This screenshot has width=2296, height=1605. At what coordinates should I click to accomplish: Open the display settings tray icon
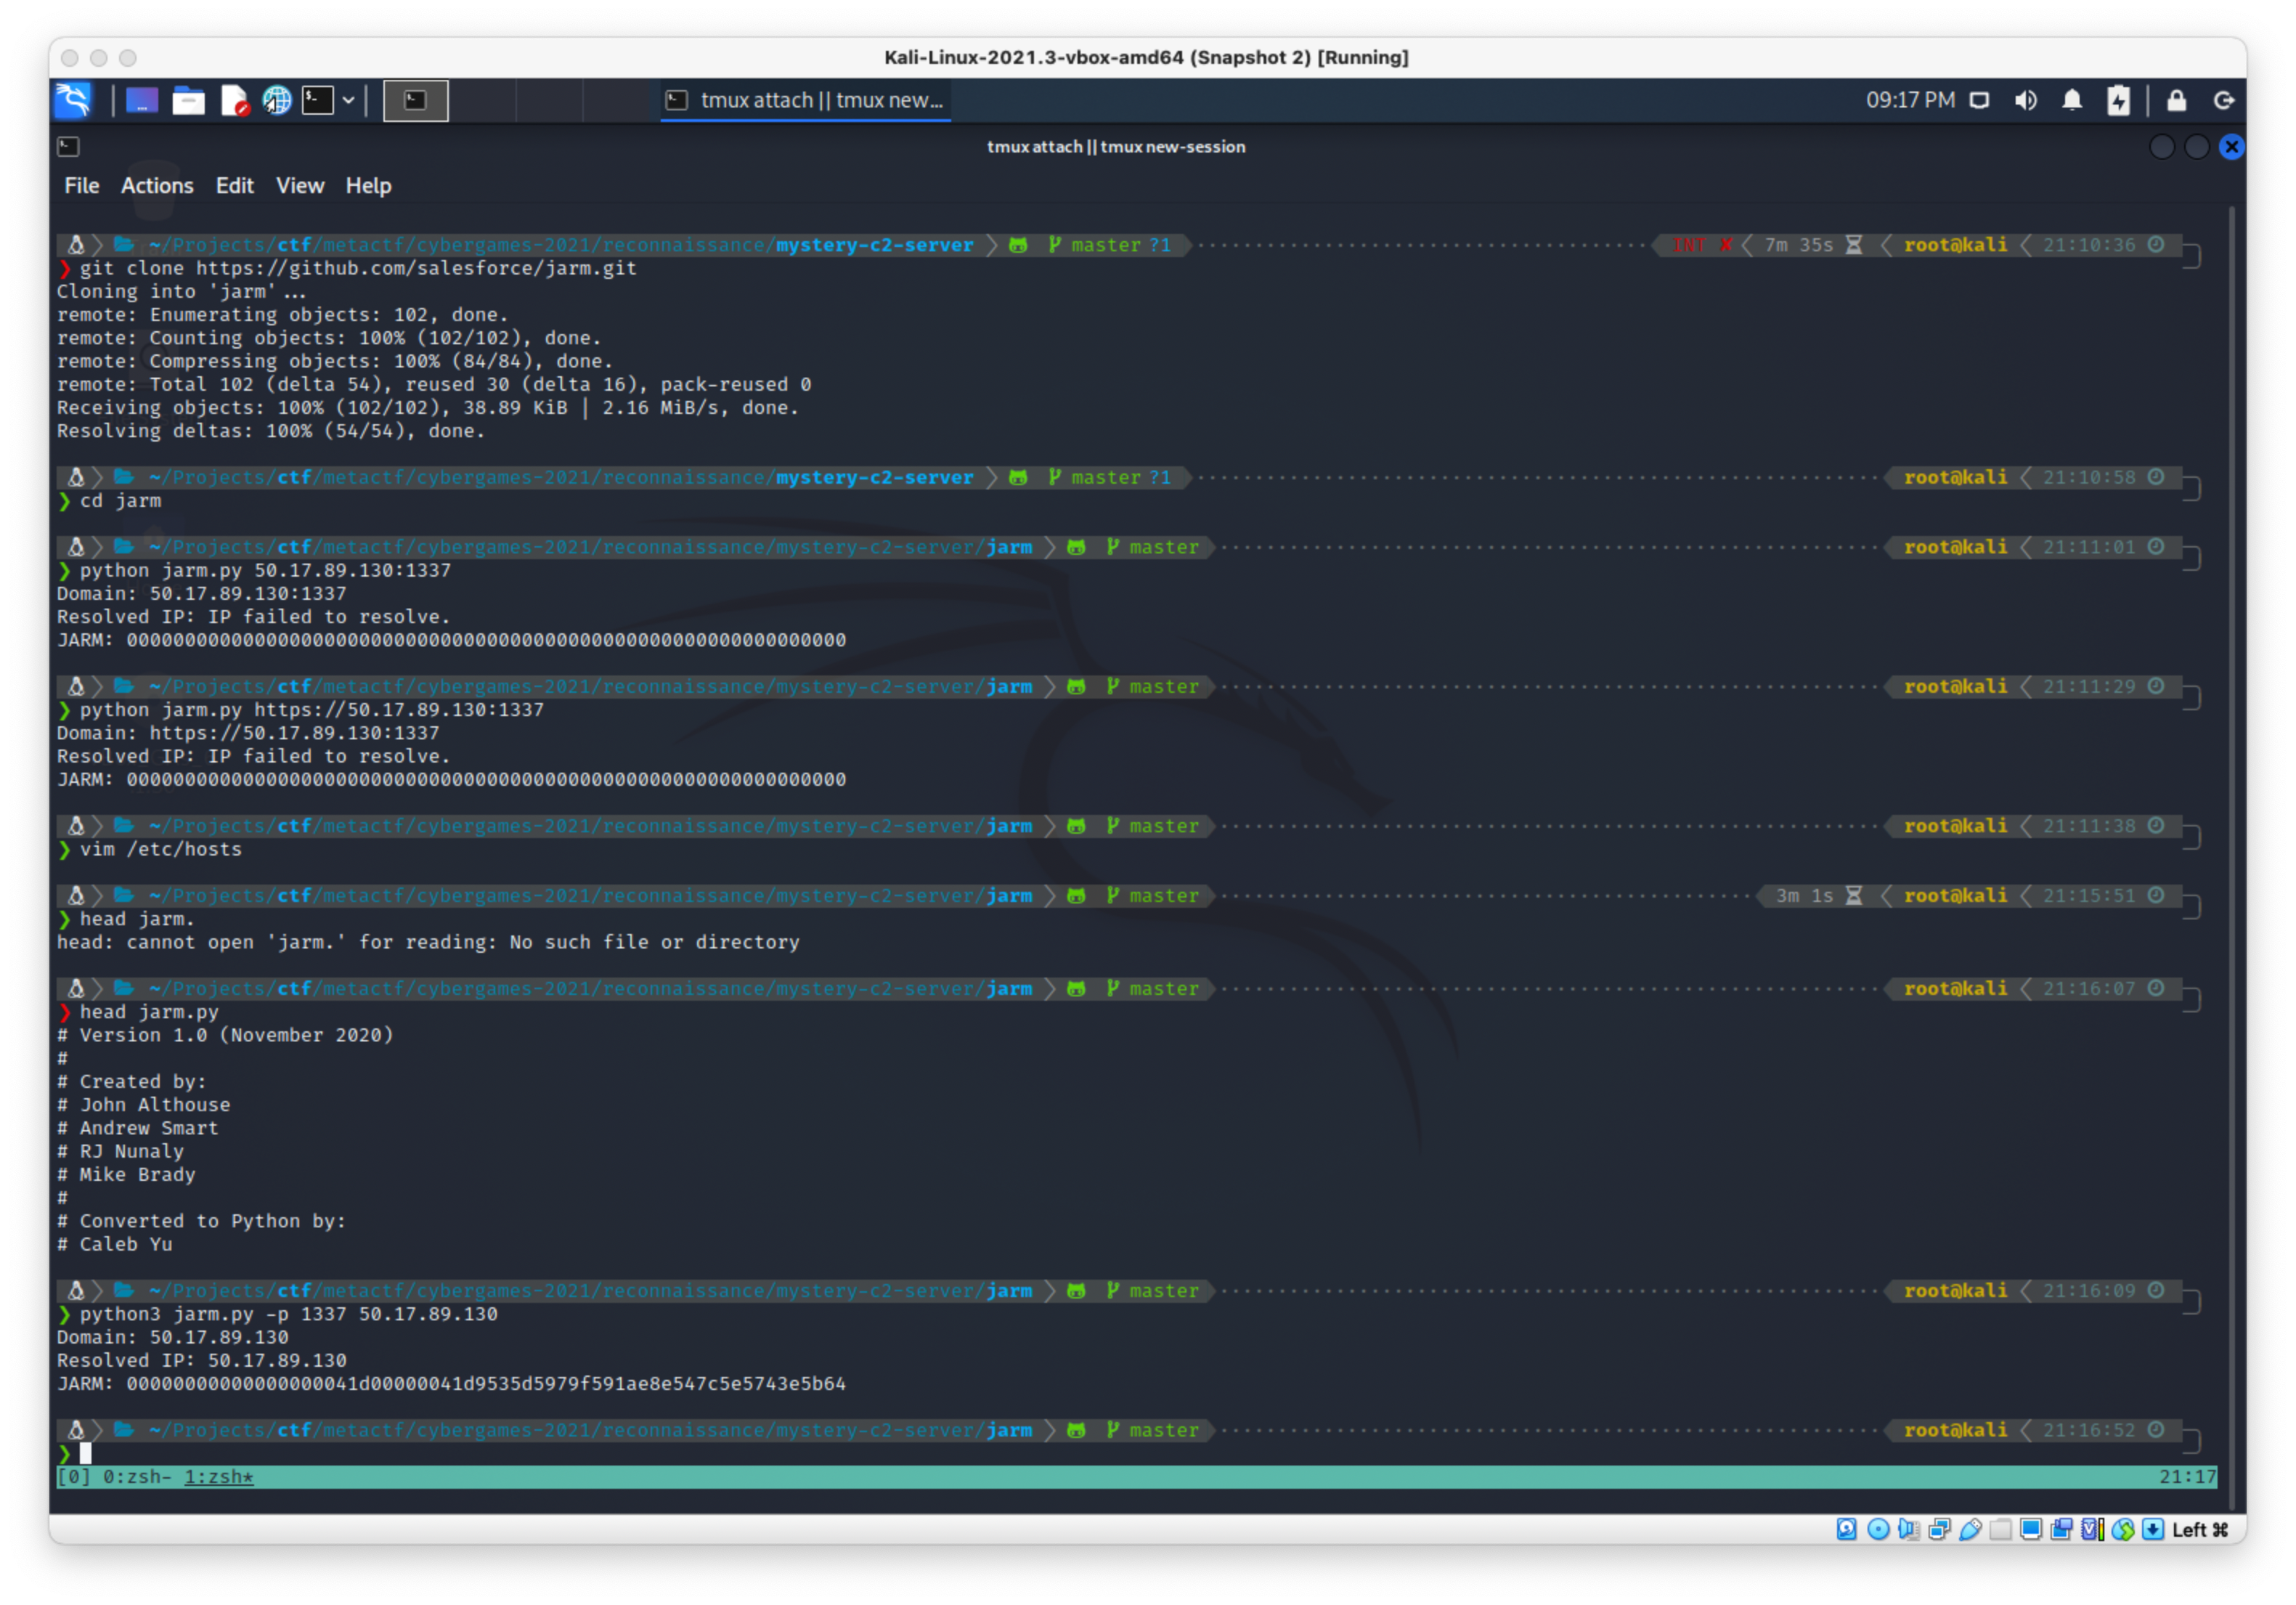tap(1979, 100)
